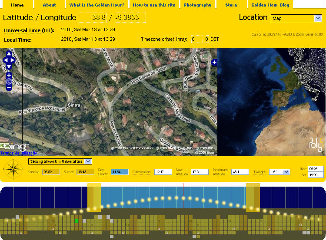
Task: Pan the map left with the arrow
Action: (5, 60)
